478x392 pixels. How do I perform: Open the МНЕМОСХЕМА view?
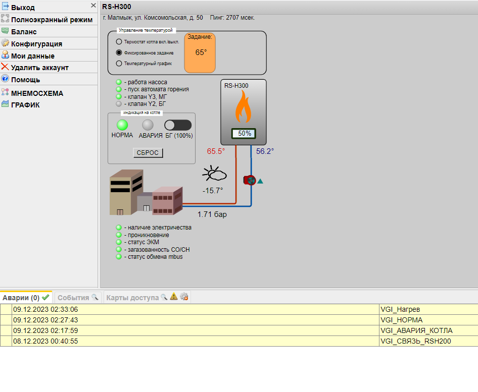coord(37,93)
